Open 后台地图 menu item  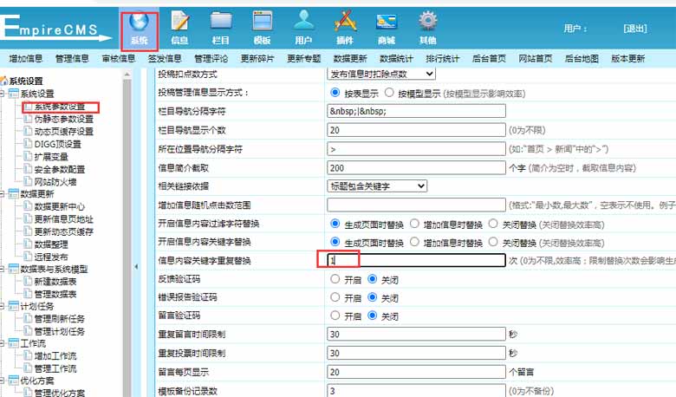[582, 59]
